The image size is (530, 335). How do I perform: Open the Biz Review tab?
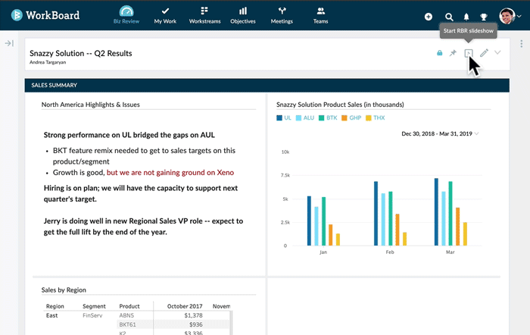(126, 15)
